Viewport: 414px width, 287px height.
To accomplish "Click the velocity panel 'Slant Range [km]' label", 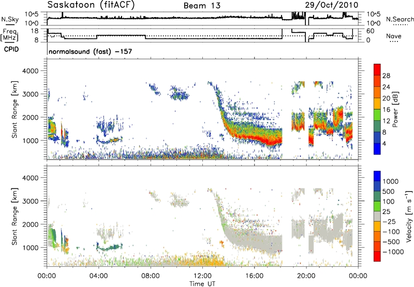I will (14, 217).
